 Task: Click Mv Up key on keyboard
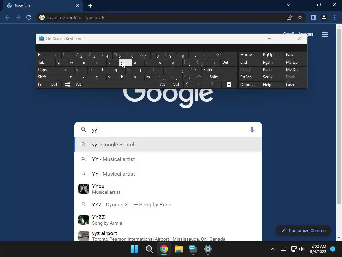295,62
